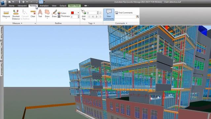Screen dimensions: 211x119
Task: Click the Convert to Redline tool
Action: (x=25, y=15)
